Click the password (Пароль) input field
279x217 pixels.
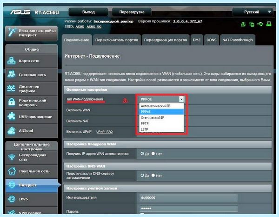[x=189, y=208]
